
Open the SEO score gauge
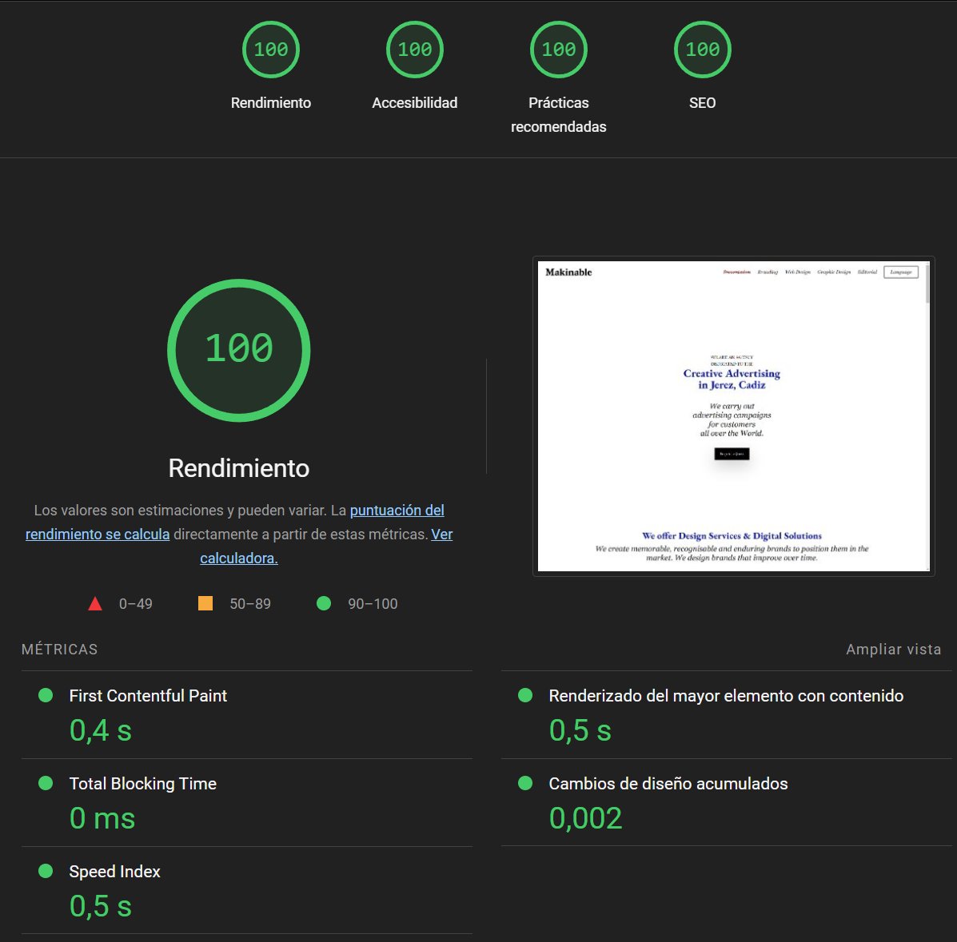(x=702, y=49)
